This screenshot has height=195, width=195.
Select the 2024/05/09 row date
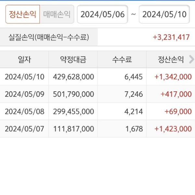pyautogui.click(x=24, y=94)
